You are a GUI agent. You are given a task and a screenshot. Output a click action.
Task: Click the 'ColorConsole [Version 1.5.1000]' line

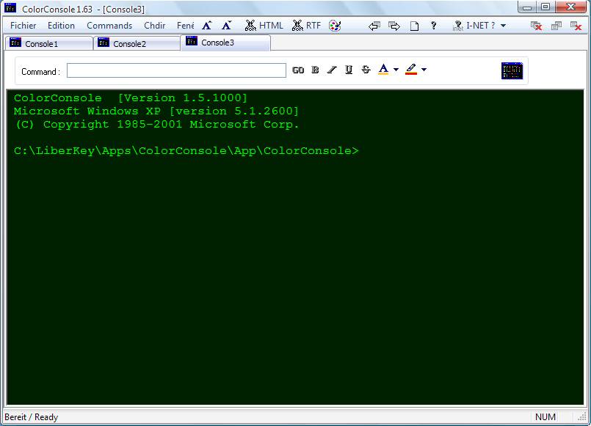[x=131, y=98]
